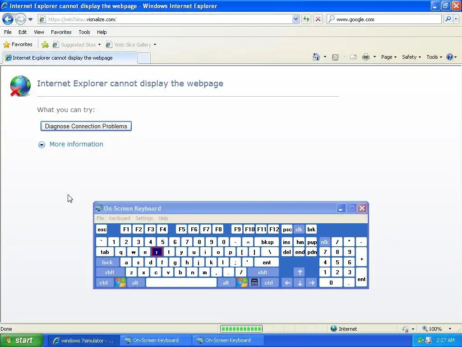Click the Internet zone globe in status bar

(x=333, y=328)
